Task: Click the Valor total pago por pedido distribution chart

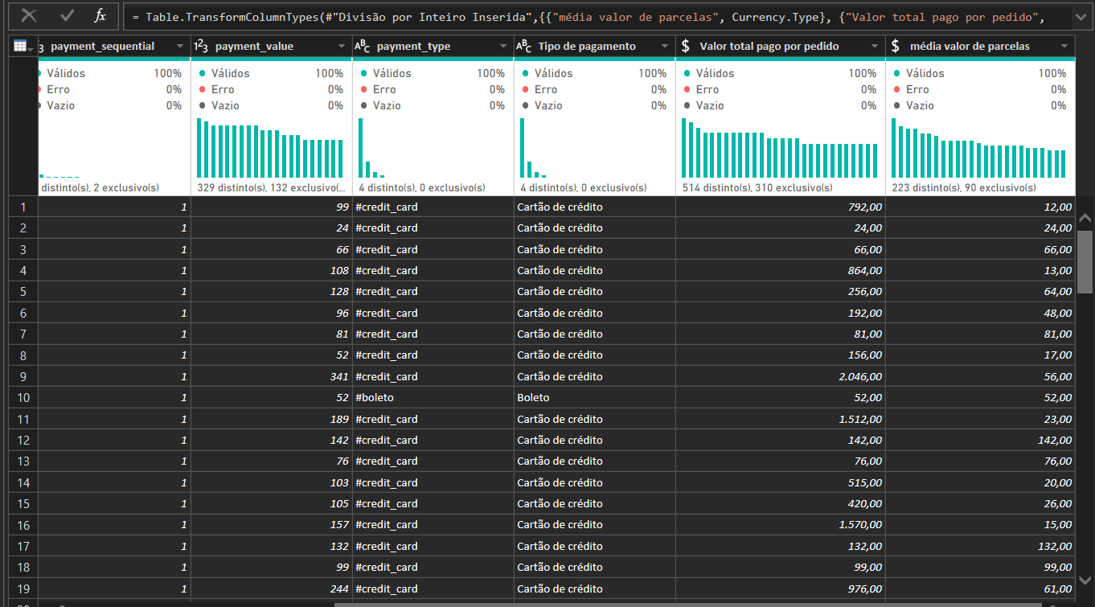Action: tap(780, 148)
